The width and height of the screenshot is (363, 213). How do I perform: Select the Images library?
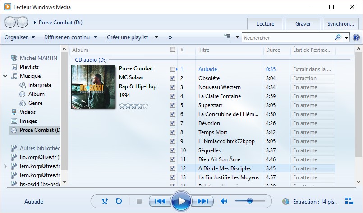pos(28,121)
